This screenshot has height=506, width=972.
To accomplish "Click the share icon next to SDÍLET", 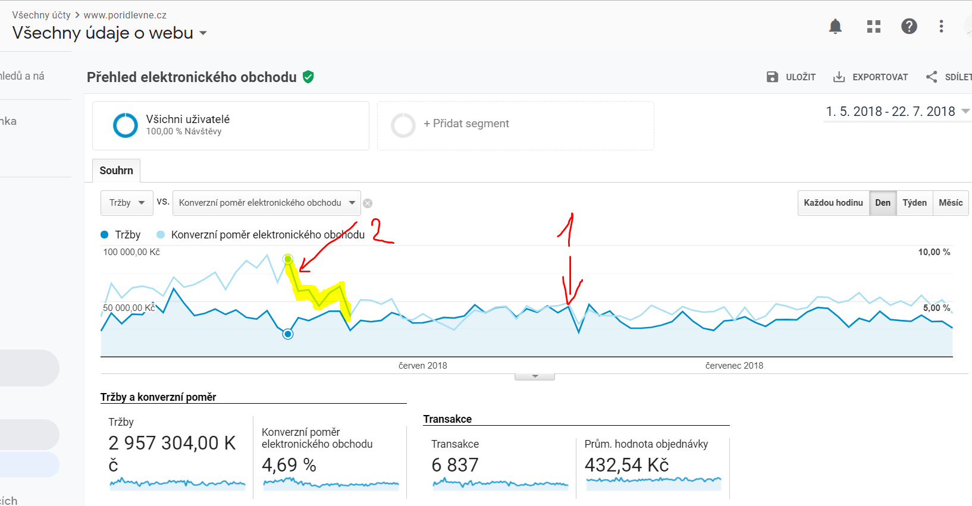I will click(932, 77).
